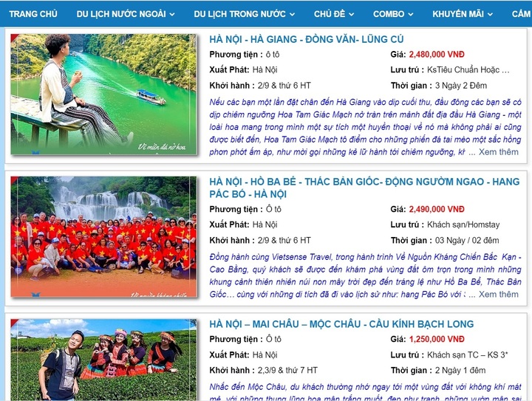Click the price 2,480,000 VNĐ
This screenshot has height=401, width=532.
coord(437,54)
